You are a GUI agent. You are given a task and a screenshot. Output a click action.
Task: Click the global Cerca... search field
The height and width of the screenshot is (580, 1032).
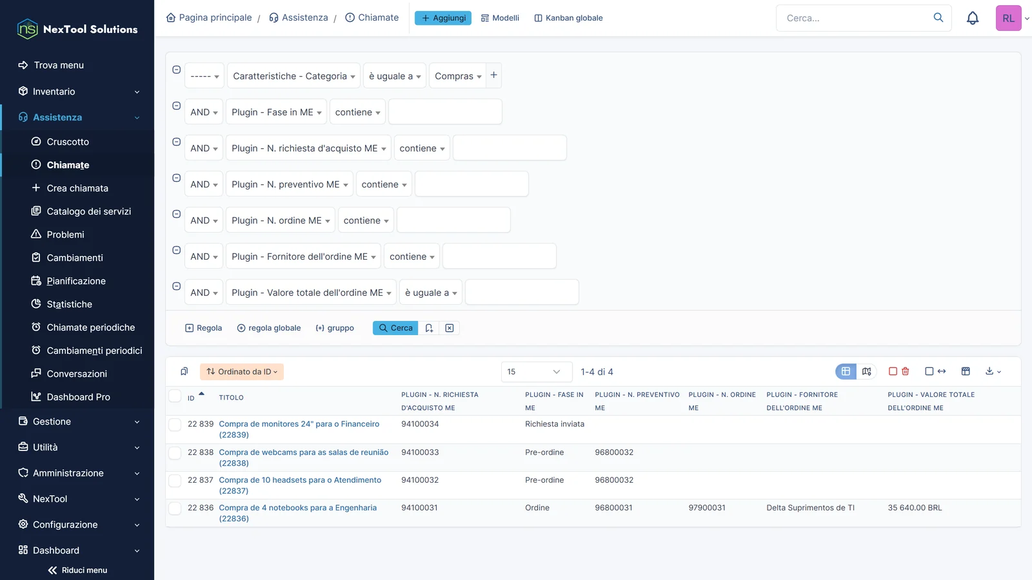pos(855,18)
